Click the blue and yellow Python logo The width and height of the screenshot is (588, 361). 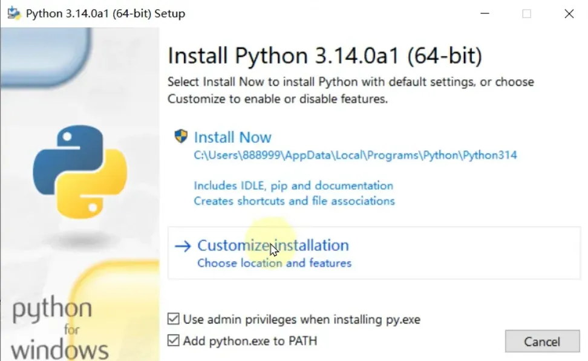tap(80, 172)
